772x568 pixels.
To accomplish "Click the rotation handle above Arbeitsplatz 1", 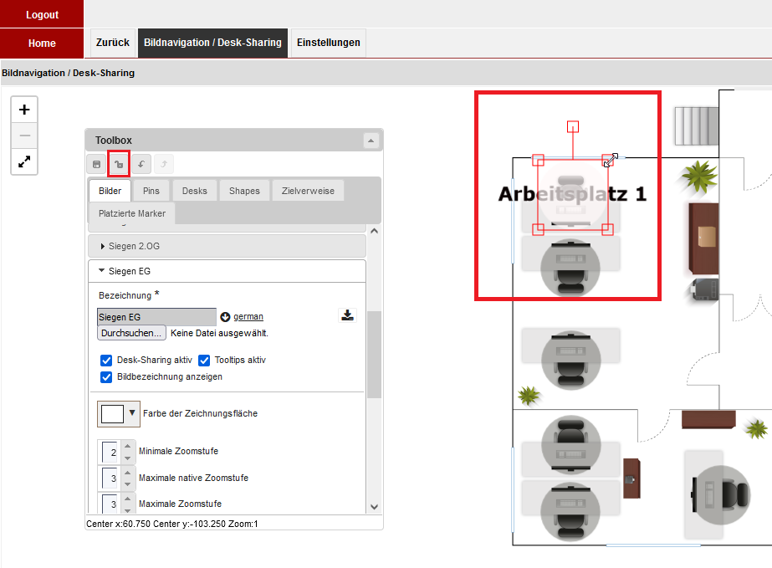I will coord(573,127).
